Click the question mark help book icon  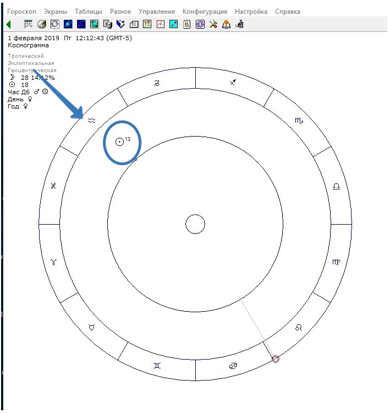click(226, 24)
